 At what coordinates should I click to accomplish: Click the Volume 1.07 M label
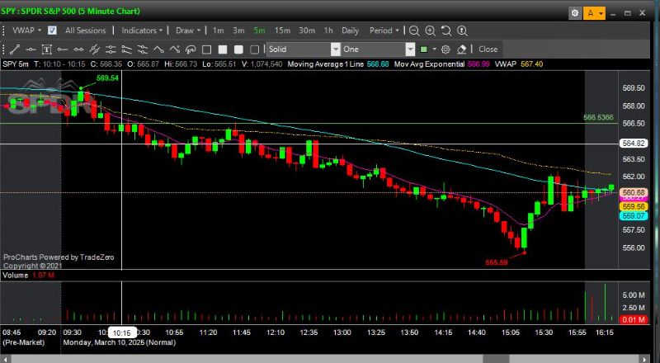tap(28, 276)
